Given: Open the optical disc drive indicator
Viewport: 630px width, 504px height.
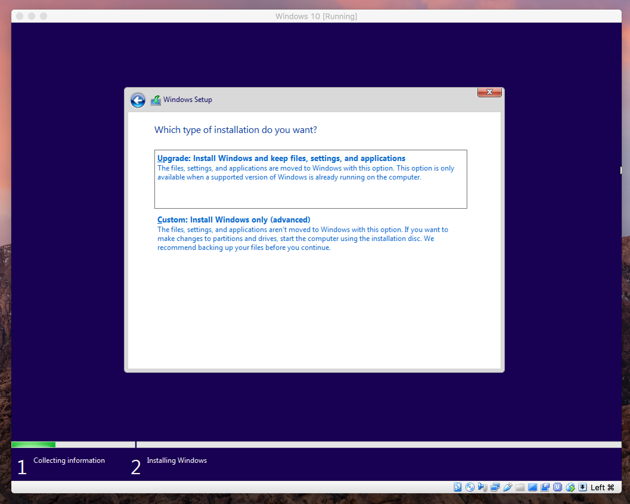Looking at the screenshot, I should tap(470, 487).
